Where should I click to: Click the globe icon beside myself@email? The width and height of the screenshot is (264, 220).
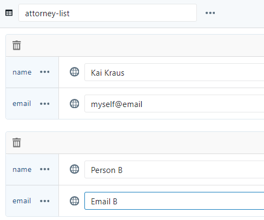(74, 104)
